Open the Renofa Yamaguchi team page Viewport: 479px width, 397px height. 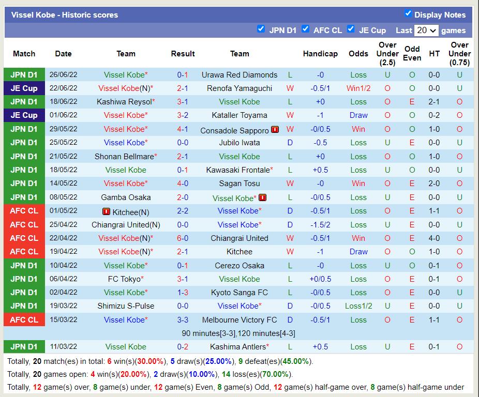[239, 88]
